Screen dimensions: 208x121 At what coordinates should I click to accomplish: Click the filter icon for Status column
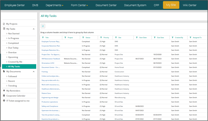(83, 38)
